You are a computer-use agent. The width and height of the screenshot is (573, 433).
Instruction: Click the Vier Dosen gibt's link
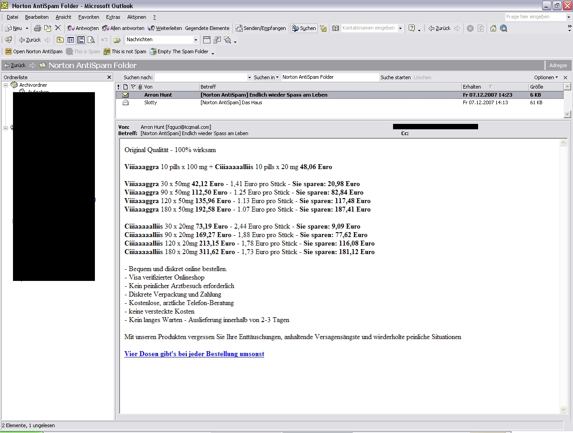pyautogui.click(x=194, y=354)
